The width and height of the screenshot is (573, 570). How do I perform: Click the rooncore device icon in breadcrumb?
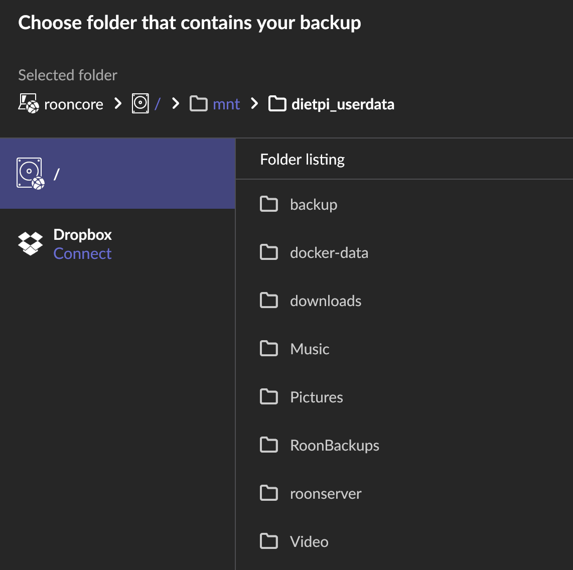pyautogui.click(x=29, y=103)
